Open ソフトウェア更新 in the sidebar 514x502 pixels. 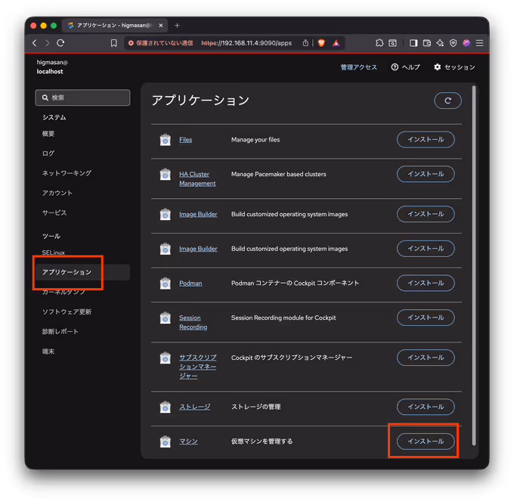67,311
